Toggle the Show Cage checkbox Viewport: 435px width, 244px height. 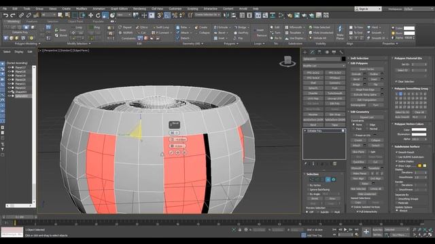[397, 165]
